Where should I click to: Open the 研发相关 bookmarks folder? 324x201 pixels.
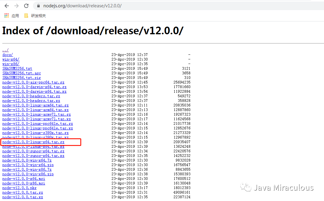click(35, 16)
